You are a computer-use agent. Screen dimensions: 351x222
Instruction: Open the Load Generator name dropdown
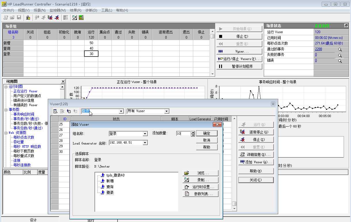(145, 143)
